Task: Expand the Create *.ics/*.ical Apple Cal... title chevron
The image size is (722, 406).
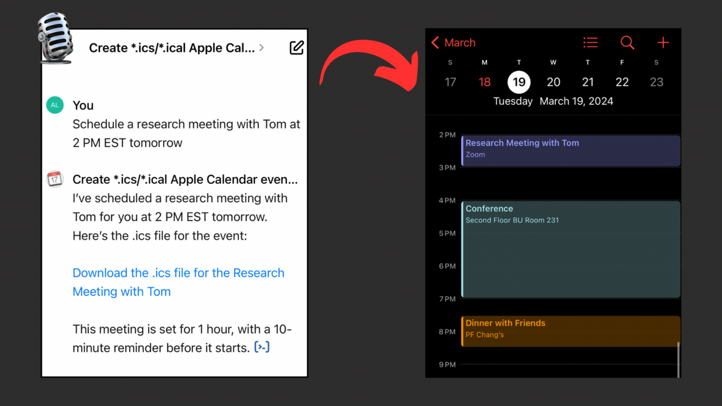Action: [262, 48]
